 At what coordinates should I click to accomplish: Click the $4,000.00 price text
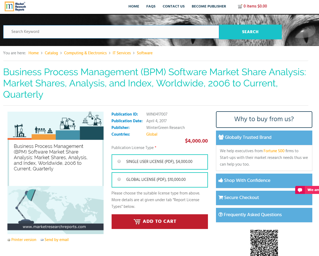click(196, 141)
